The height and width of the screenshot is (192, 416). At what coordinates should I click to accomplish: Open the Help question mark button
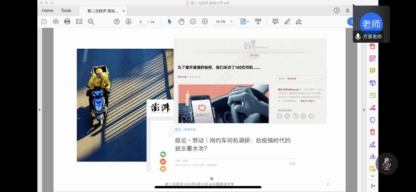pyautogui.click(x=336, y=11)
